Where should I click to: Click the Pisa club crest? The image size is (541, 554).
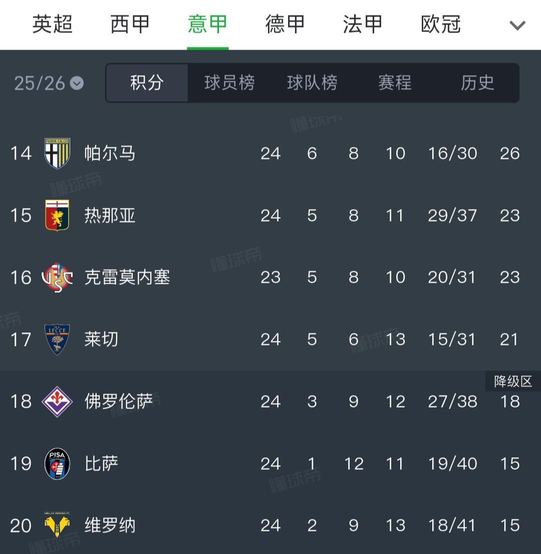(57, 464)
